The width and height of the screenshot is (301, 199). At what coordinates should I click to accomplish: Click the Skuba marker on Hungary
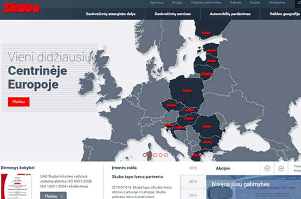click(189, 118)
